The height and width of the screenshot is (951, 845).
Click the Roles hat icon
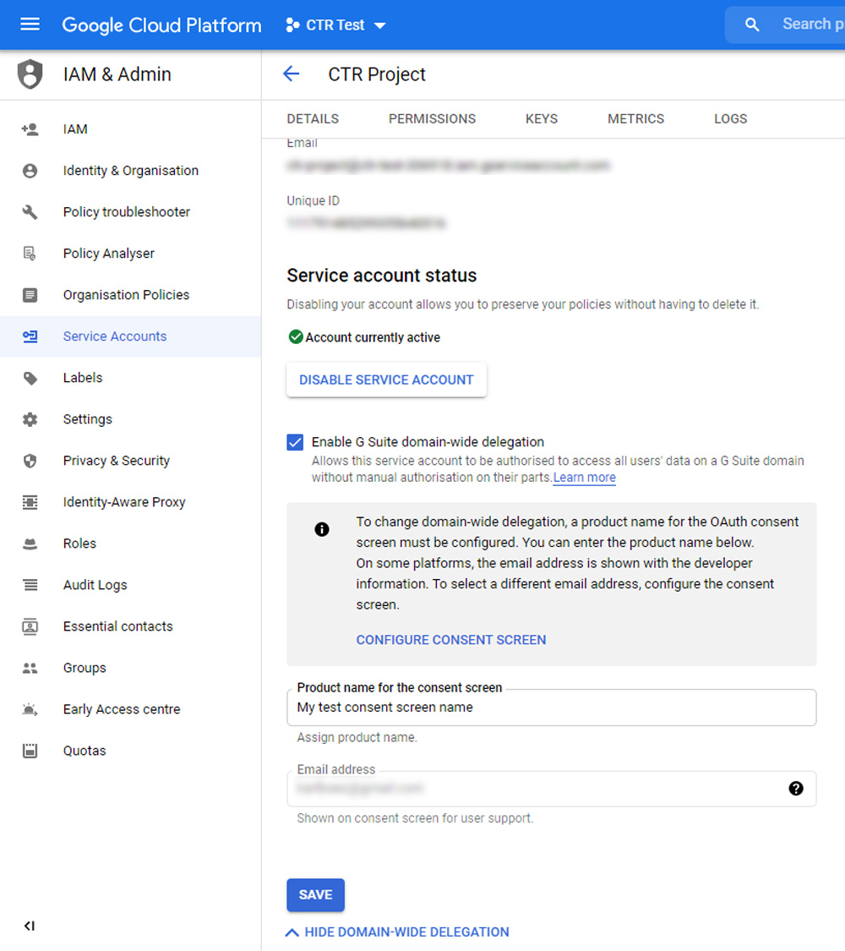(x=30, y=544)
